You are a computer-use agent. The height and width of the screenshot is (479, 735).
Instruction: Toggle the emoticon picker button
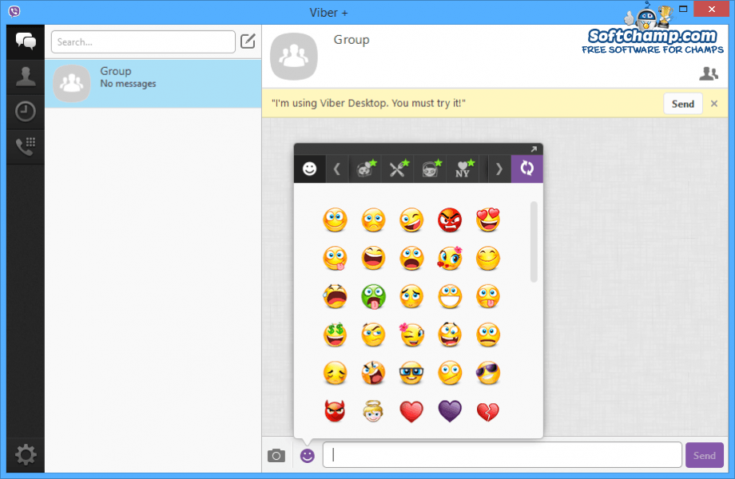pyautogui.click(x=308, y=455)
